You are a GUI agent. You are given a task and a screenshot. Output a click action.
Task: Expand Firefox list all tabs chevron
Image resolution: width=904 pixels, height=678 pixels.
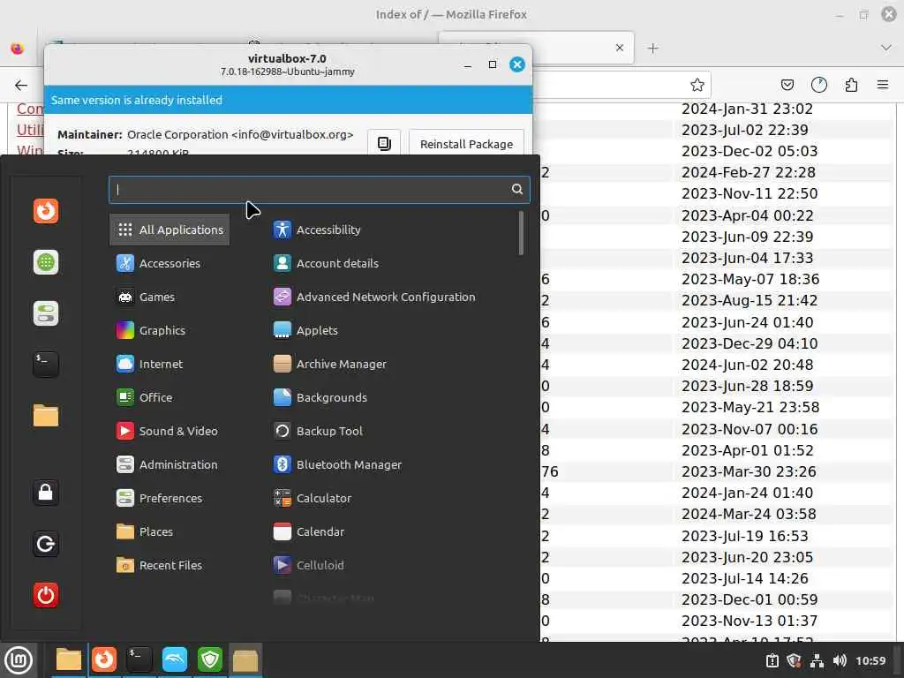886,48
